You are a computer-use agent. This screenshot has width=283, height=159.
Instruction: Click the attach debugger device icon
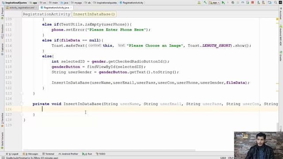point(248,3)
